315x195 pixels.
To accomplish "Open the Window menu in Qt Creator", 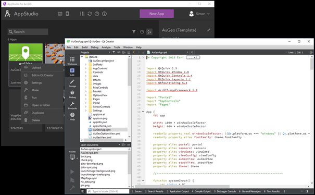I will click(x=128, y=47).
